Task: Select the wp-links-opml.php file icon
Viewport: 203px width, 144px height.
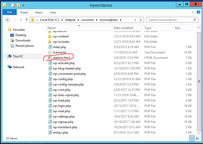Action: click(x=50, y=95)
